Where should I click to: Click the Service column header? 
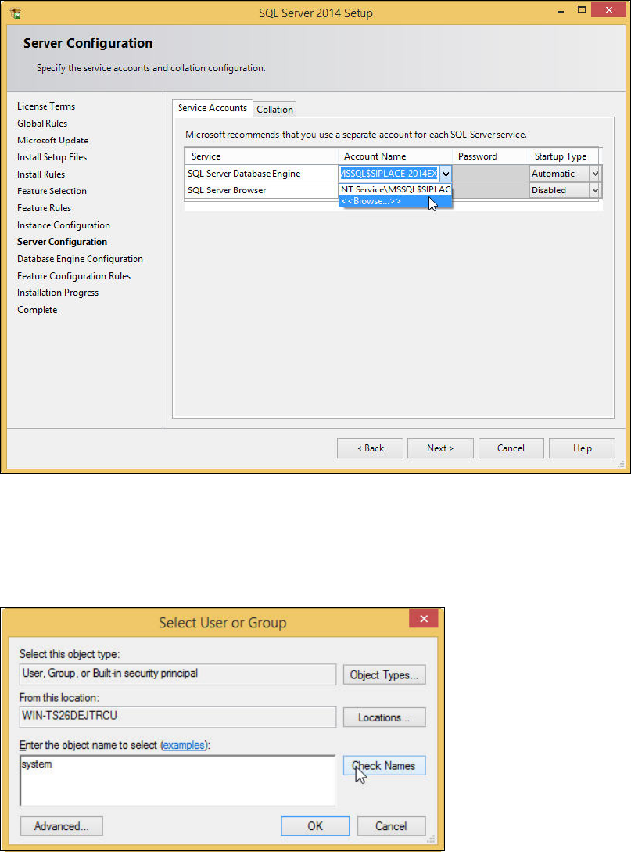(x=261, y=156)
